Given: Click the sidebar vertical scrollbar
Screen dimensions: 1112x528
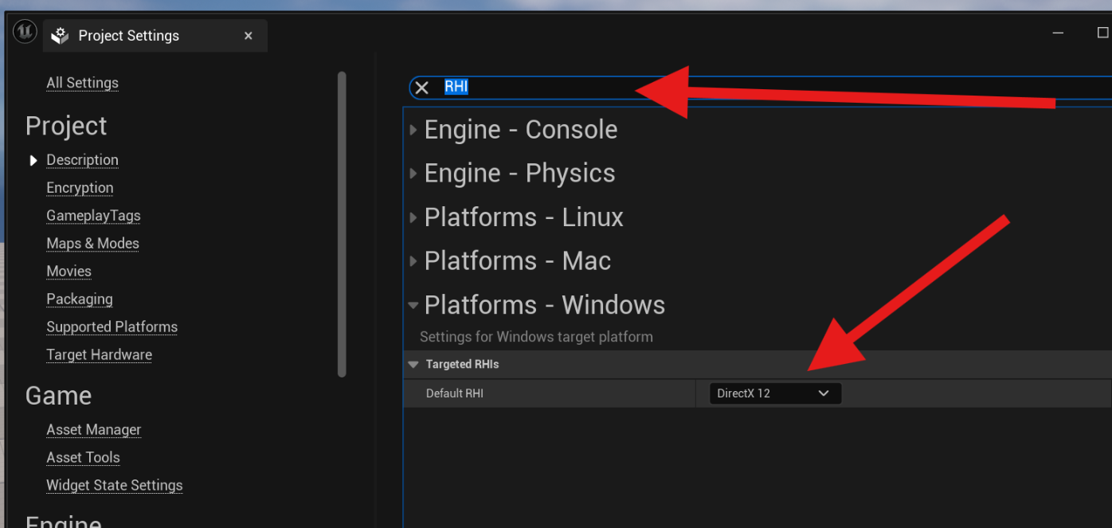Looking at the screenshot, I should tap(342, 223).
